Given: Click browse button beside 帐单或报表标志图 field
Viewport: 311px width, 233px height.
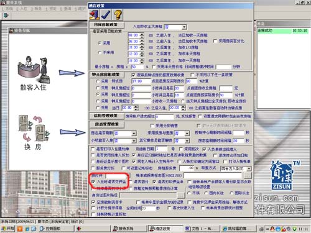Looking at the screenshot, I should click(248, 175).
